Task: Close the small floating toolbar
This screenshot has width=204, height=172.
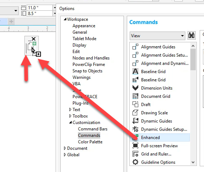Action: (34, 39)
